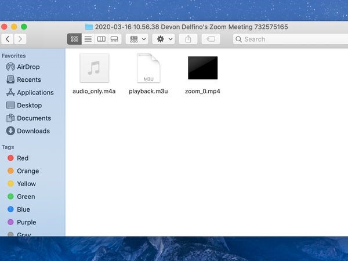Click the audio_only.m4a file name
This screenshot has height=261, width=348.
tap(94, 91)
